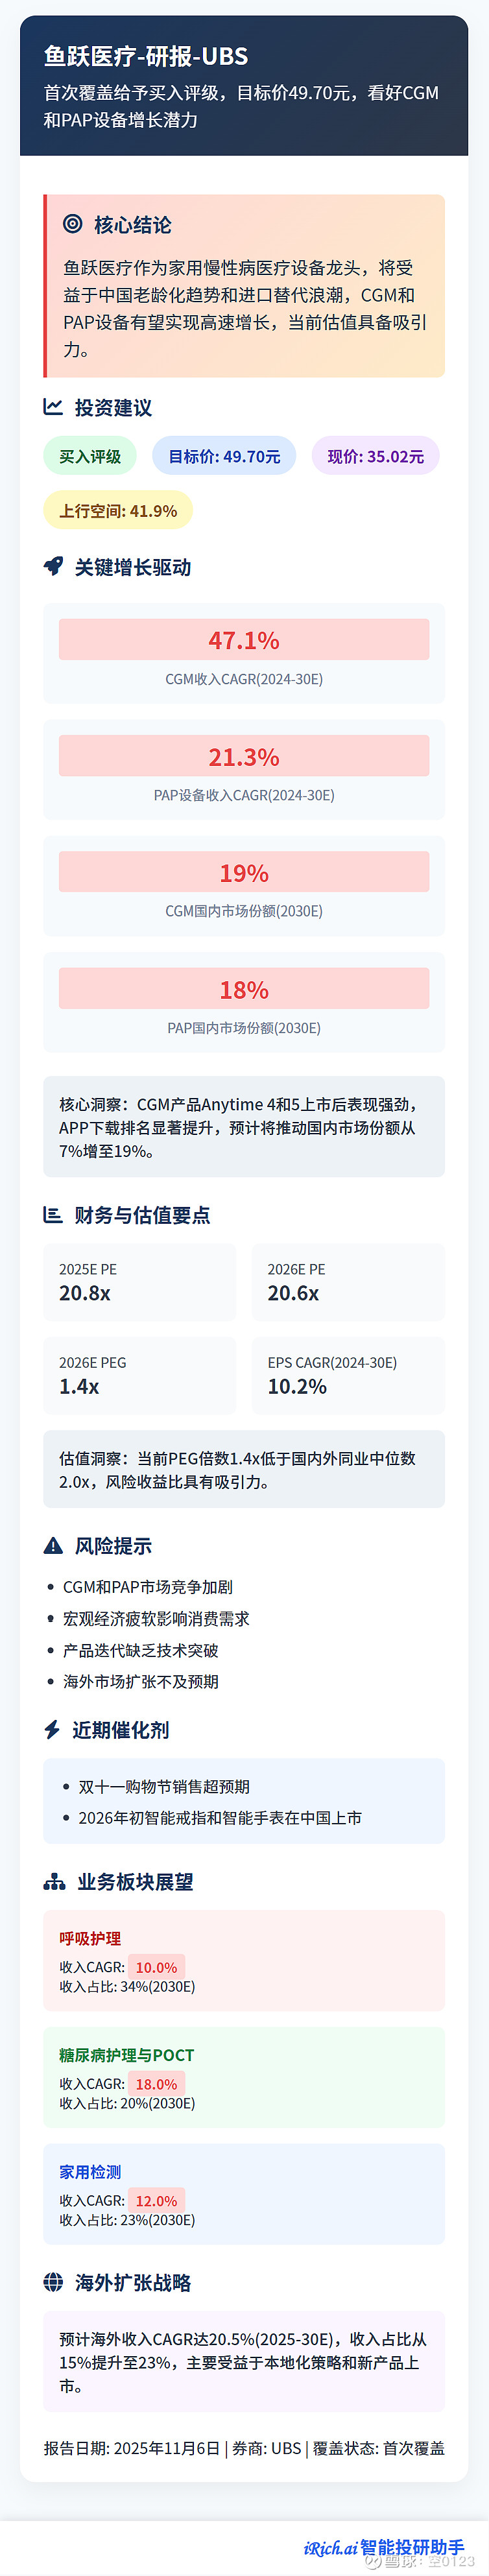
Task: Click the iRich.ai 智能投研助手 footer logo
Action: coord(384,2547)
